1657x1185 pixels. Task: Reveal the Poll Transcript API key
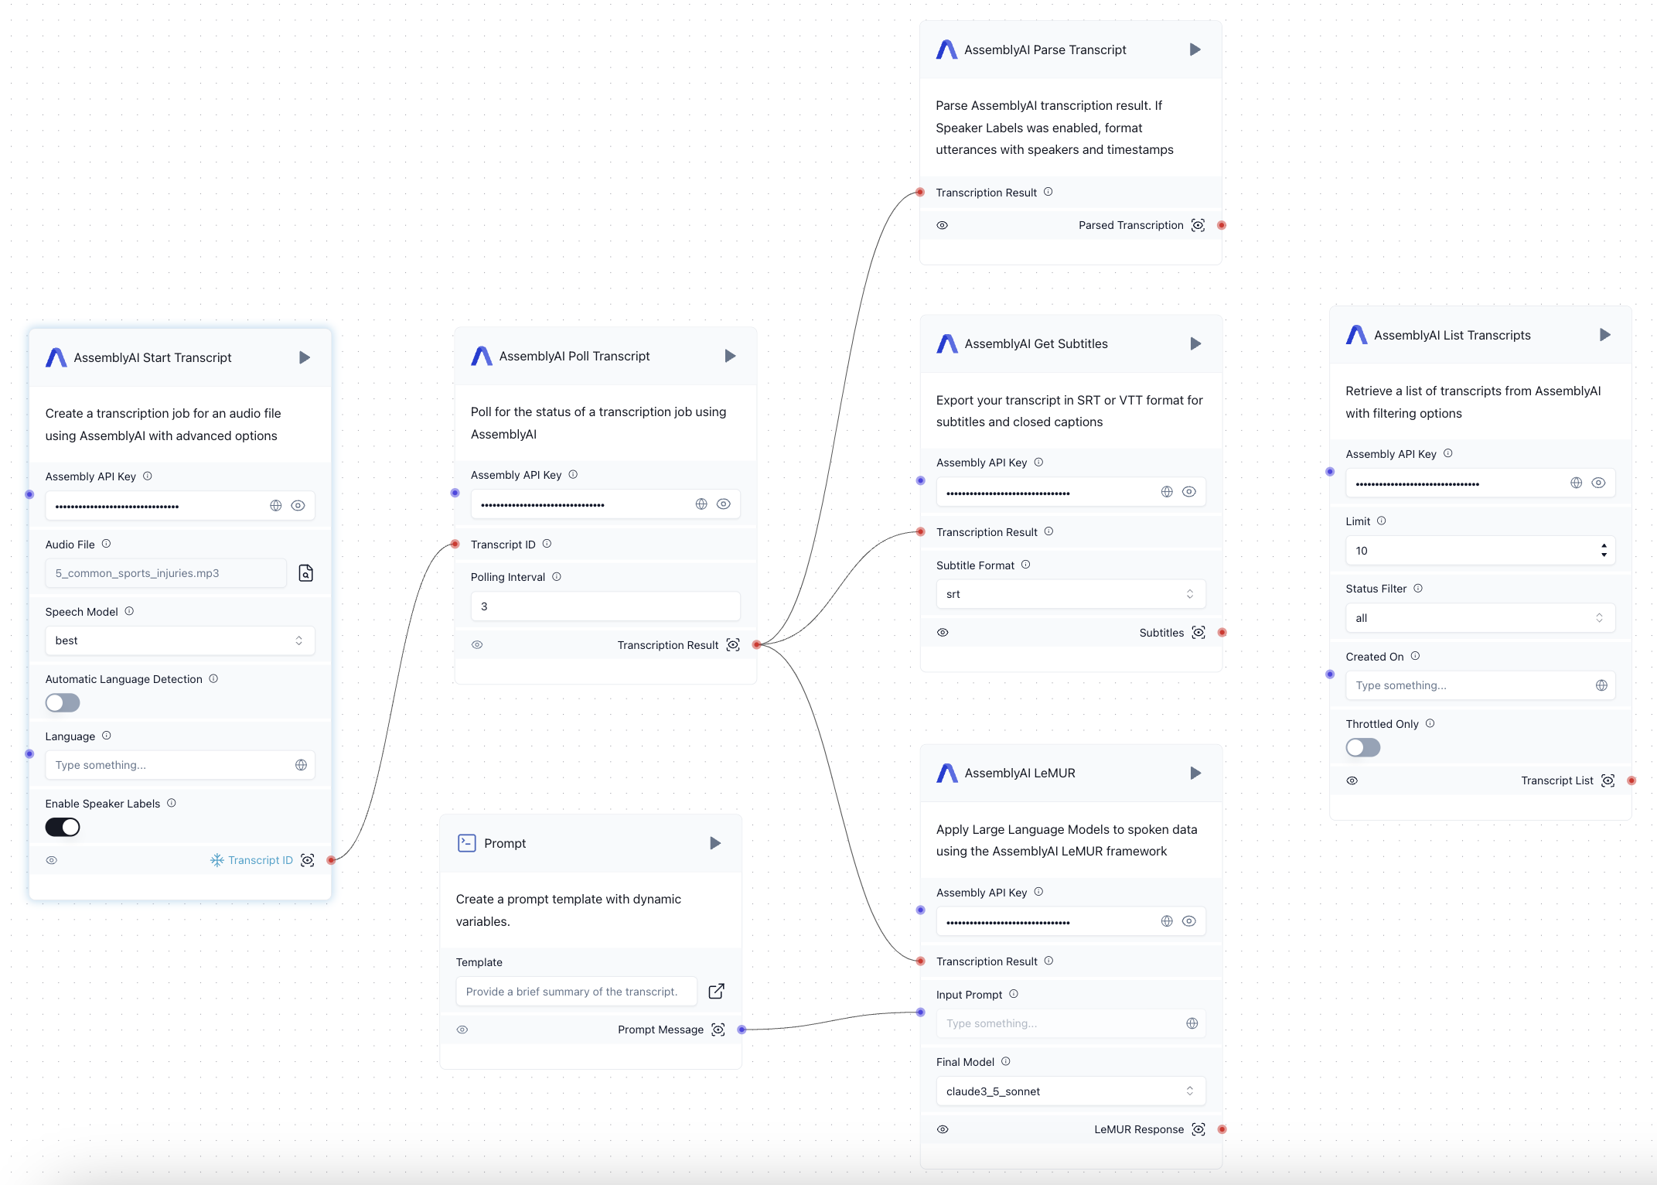pyautogui.click(x=724, y=504)
